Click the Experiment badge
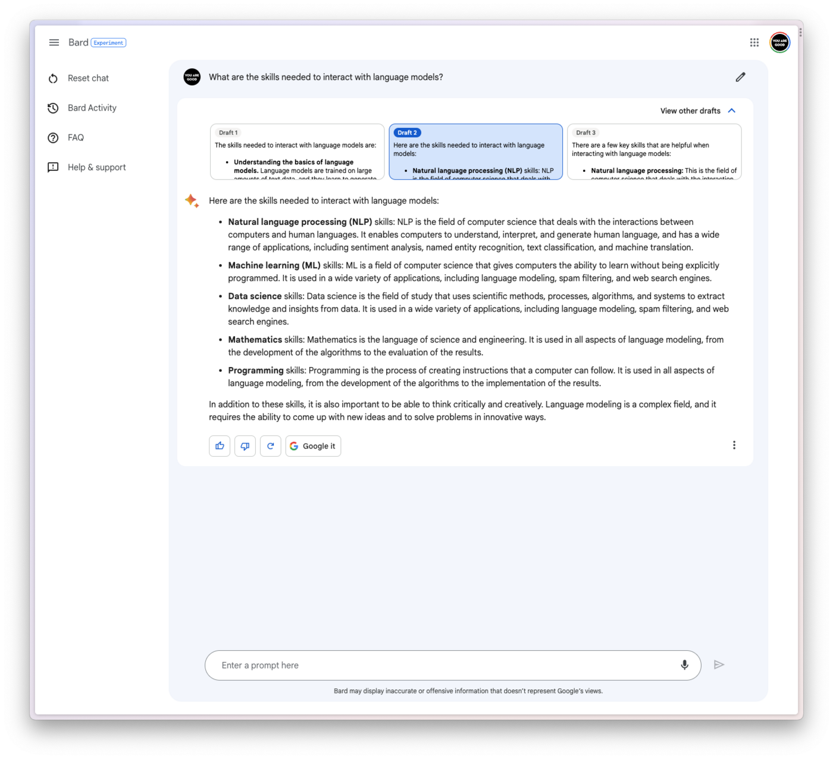 [x=108, y=43]
